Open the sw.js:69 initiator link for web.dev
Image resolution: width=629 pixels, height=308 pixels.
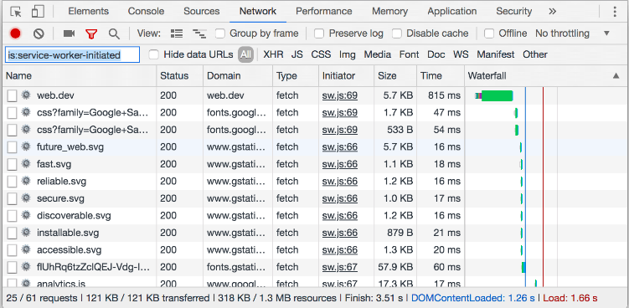[340, 95]
